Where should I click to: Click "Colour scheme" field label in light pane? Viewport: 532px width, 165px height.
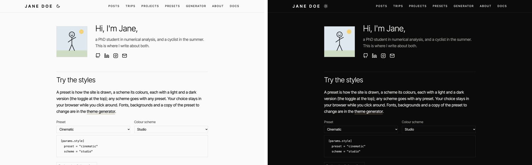[x=145, y=122]
